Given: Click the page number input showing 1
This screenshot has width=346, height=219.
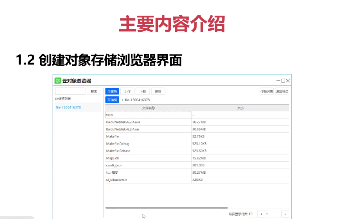Looking at the screenshot, I should pos(273,214).
